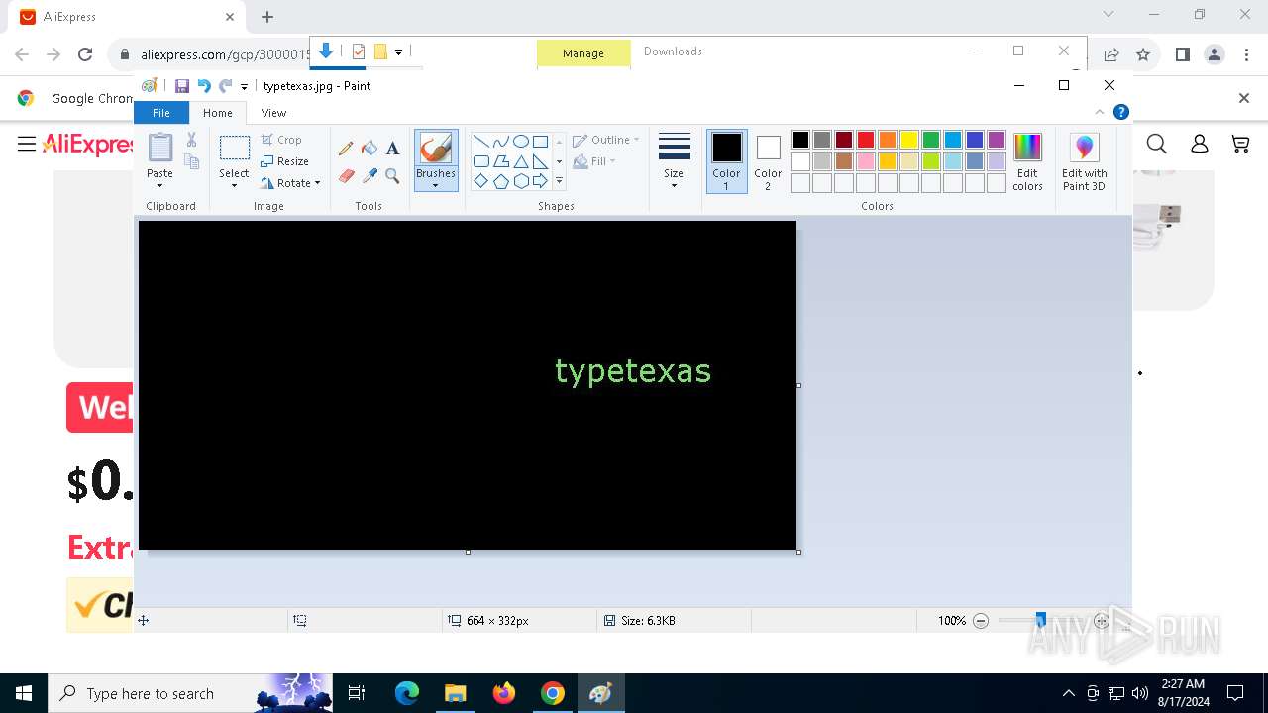Move the Shapes gallery down one row
The image size is (1268, 713).
[559, 161]
